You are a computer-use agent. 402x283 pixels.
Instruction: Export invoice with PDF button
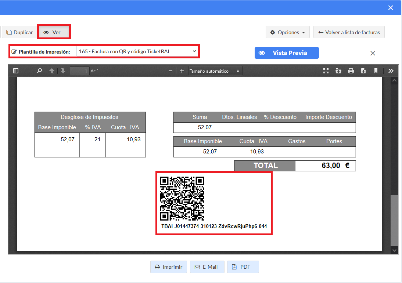click(x=243, y=267)
